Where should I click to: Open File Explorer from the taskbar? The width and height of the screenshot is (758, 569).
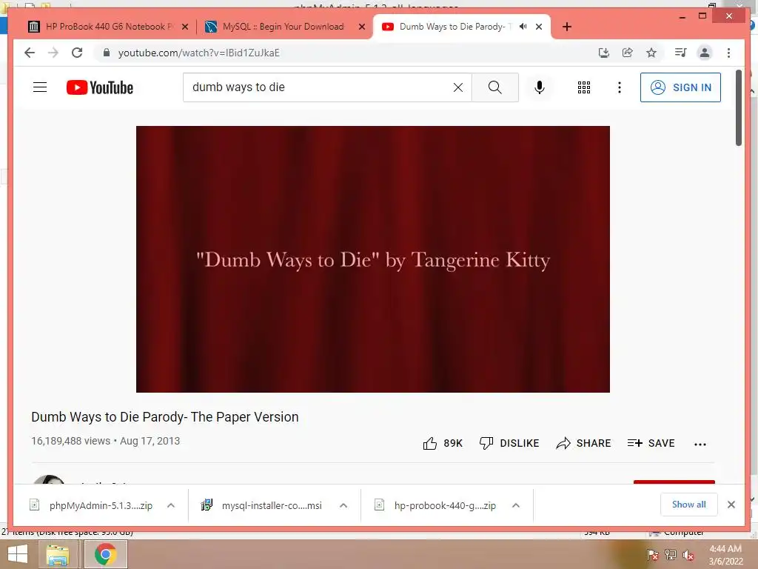pyautogui.click(x=58, y=554)
